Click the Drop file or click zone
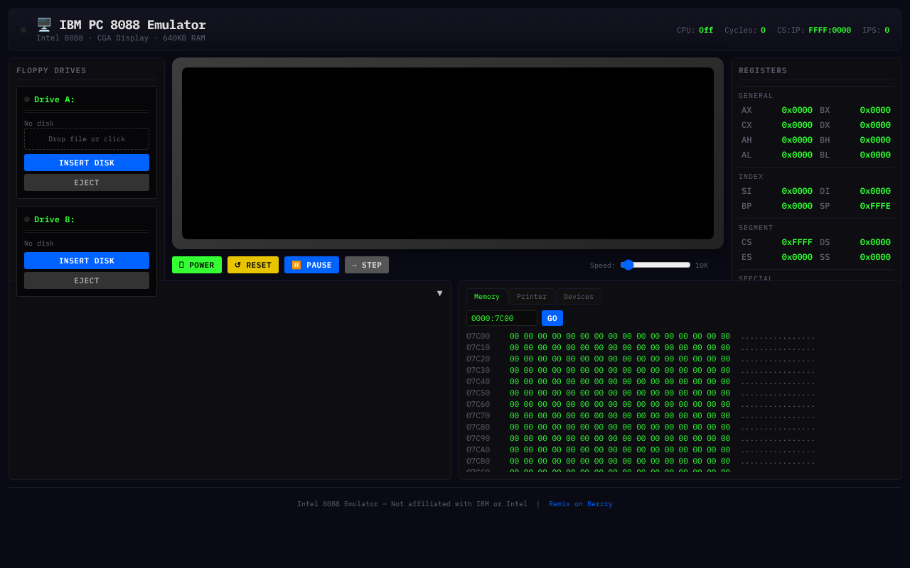The image size is (910, 568). click(86, 138)
